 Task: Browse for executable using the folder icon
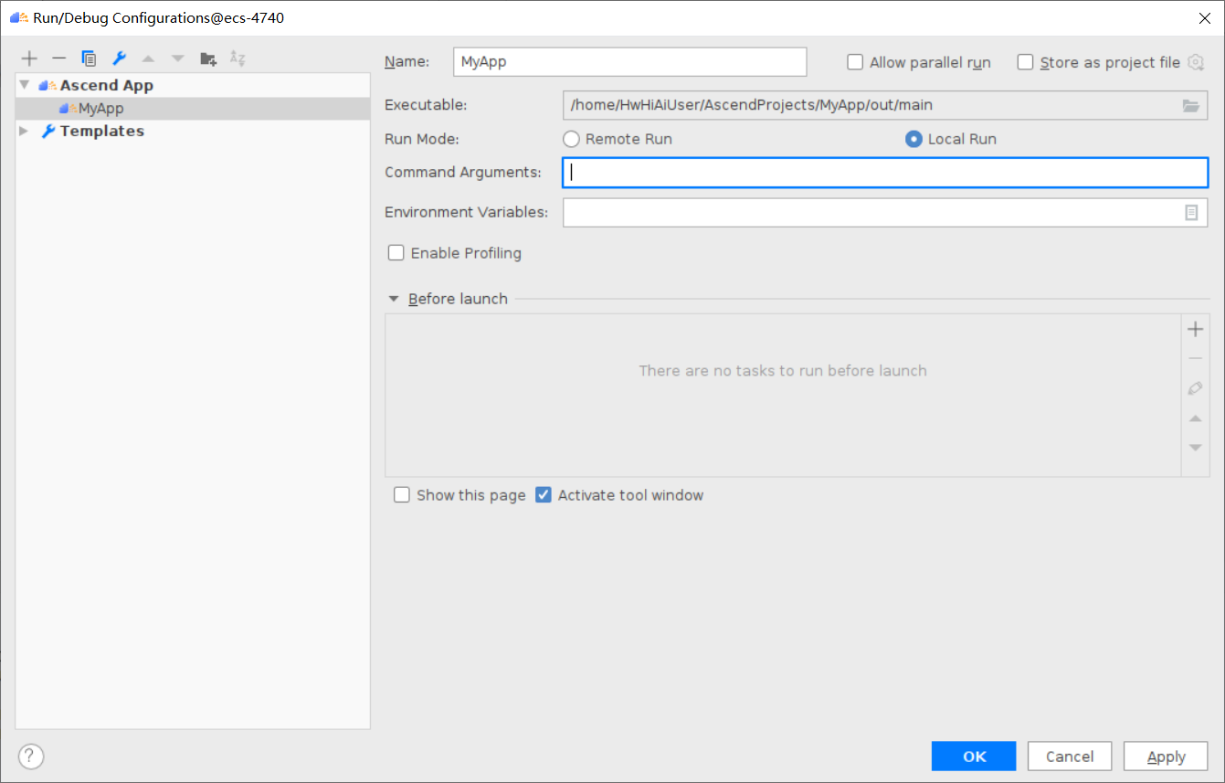[x=1190, y=105]
